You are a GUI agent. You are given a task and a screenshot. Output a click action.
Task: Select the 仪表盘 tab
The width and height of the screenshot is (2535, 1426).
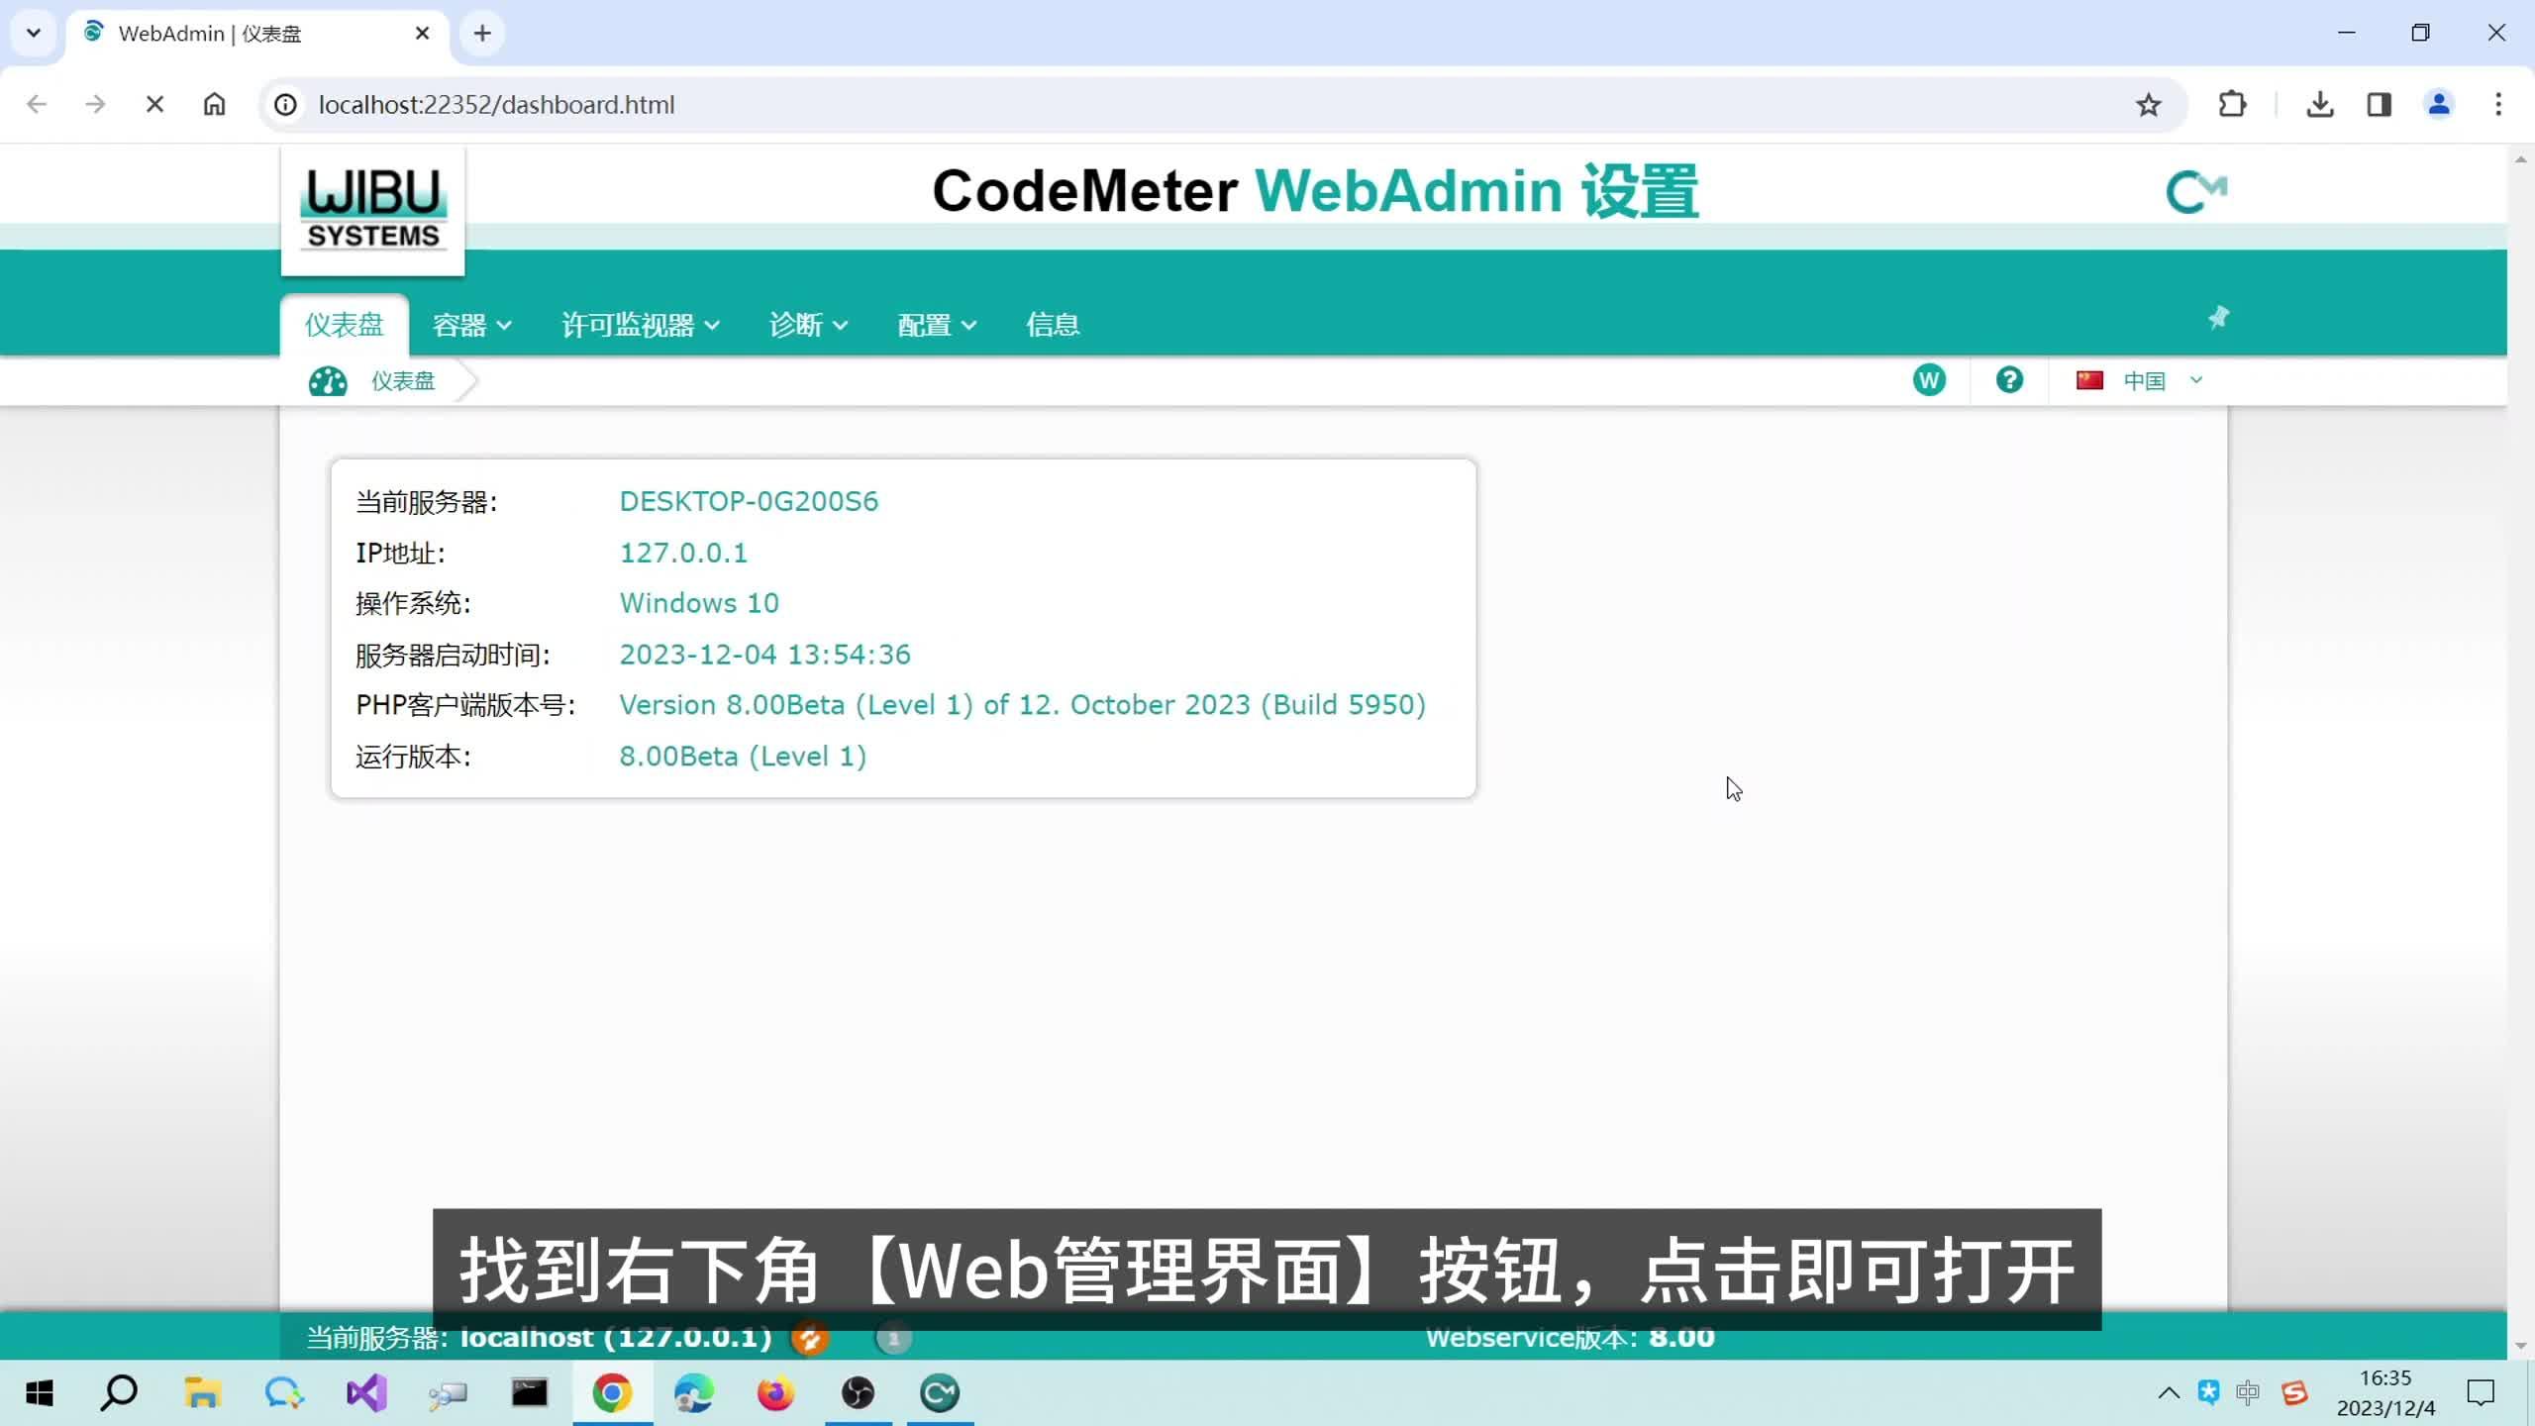pyautogui.click(x=343, y=325)
